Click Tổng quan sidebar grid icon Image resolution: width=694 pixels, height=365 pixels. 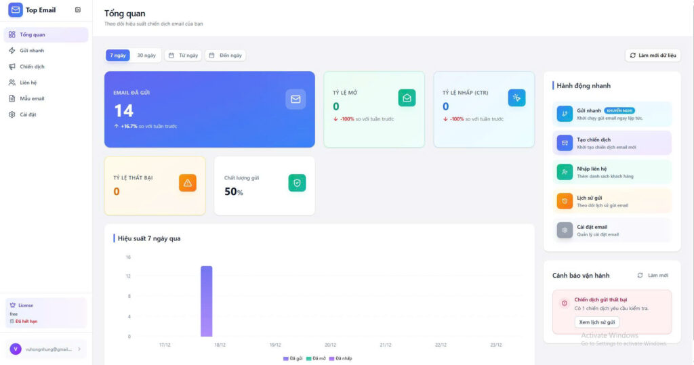point(12,35)
